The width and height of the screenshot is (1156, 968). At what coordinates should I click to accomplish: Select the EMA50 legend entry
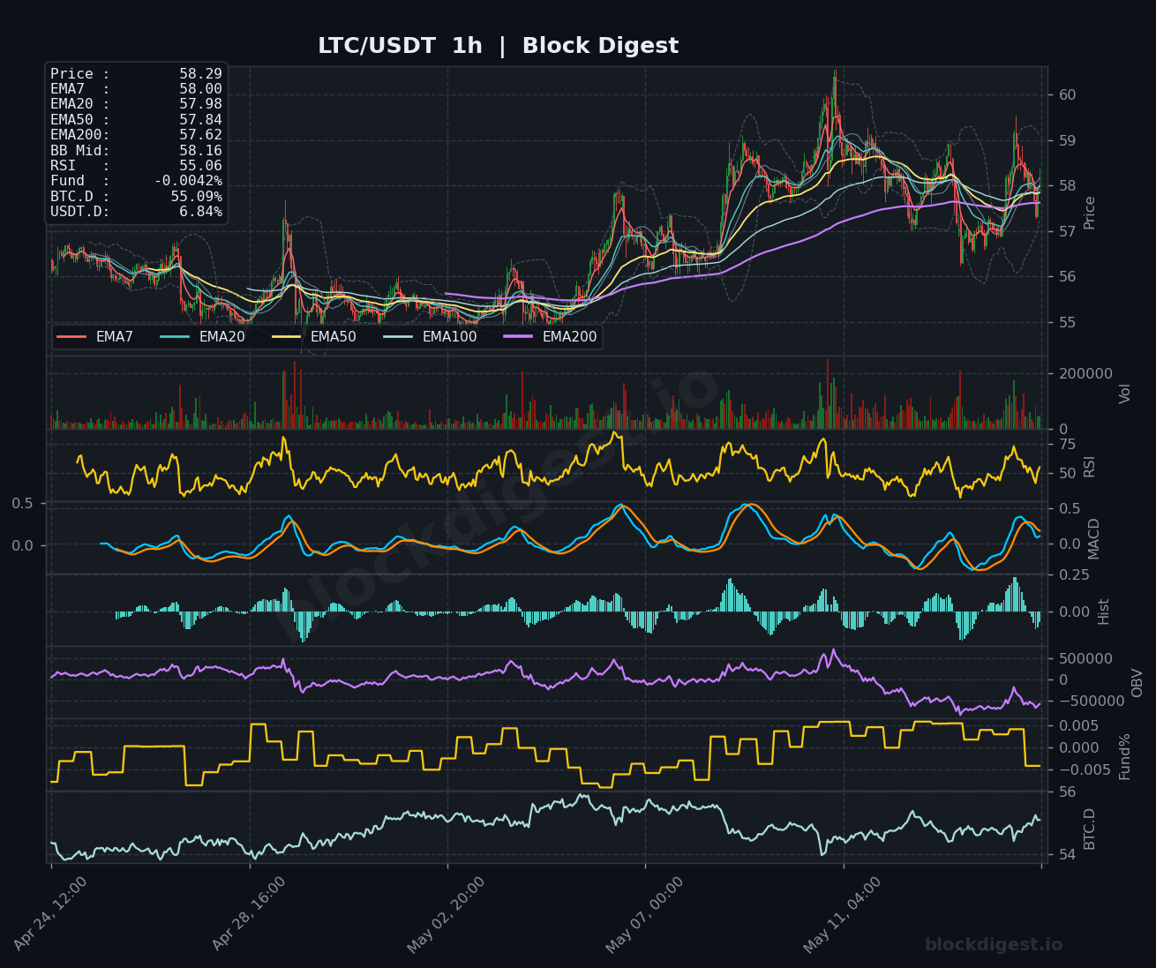tap(314, 337)
